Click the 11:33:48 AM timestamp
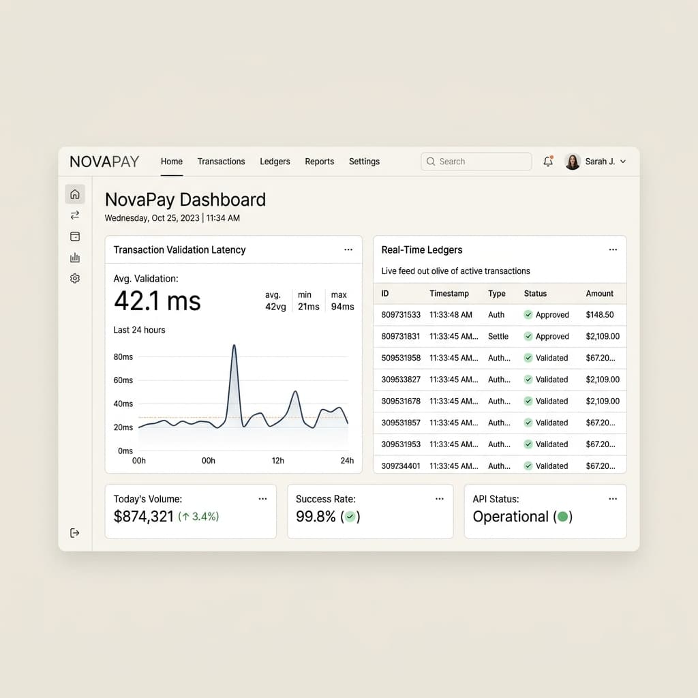The image size is (698, 698). (451, 315)
